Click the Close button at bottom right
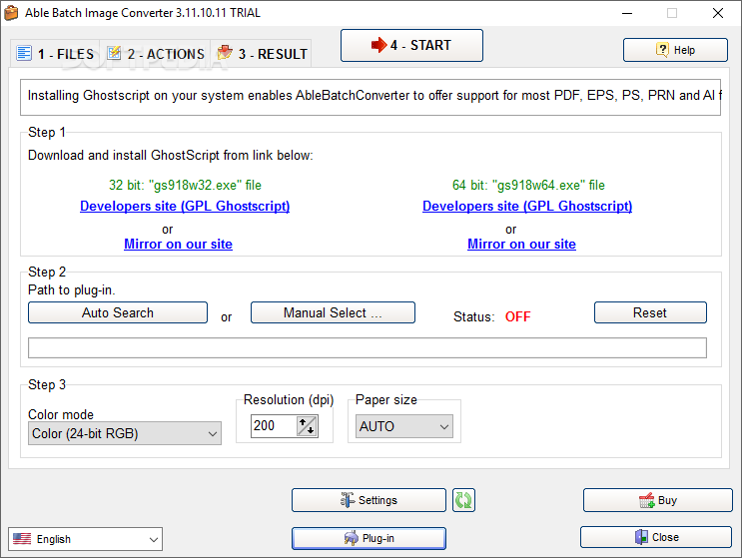The height and width of the screenshot is (558, 742). (656, 537)
